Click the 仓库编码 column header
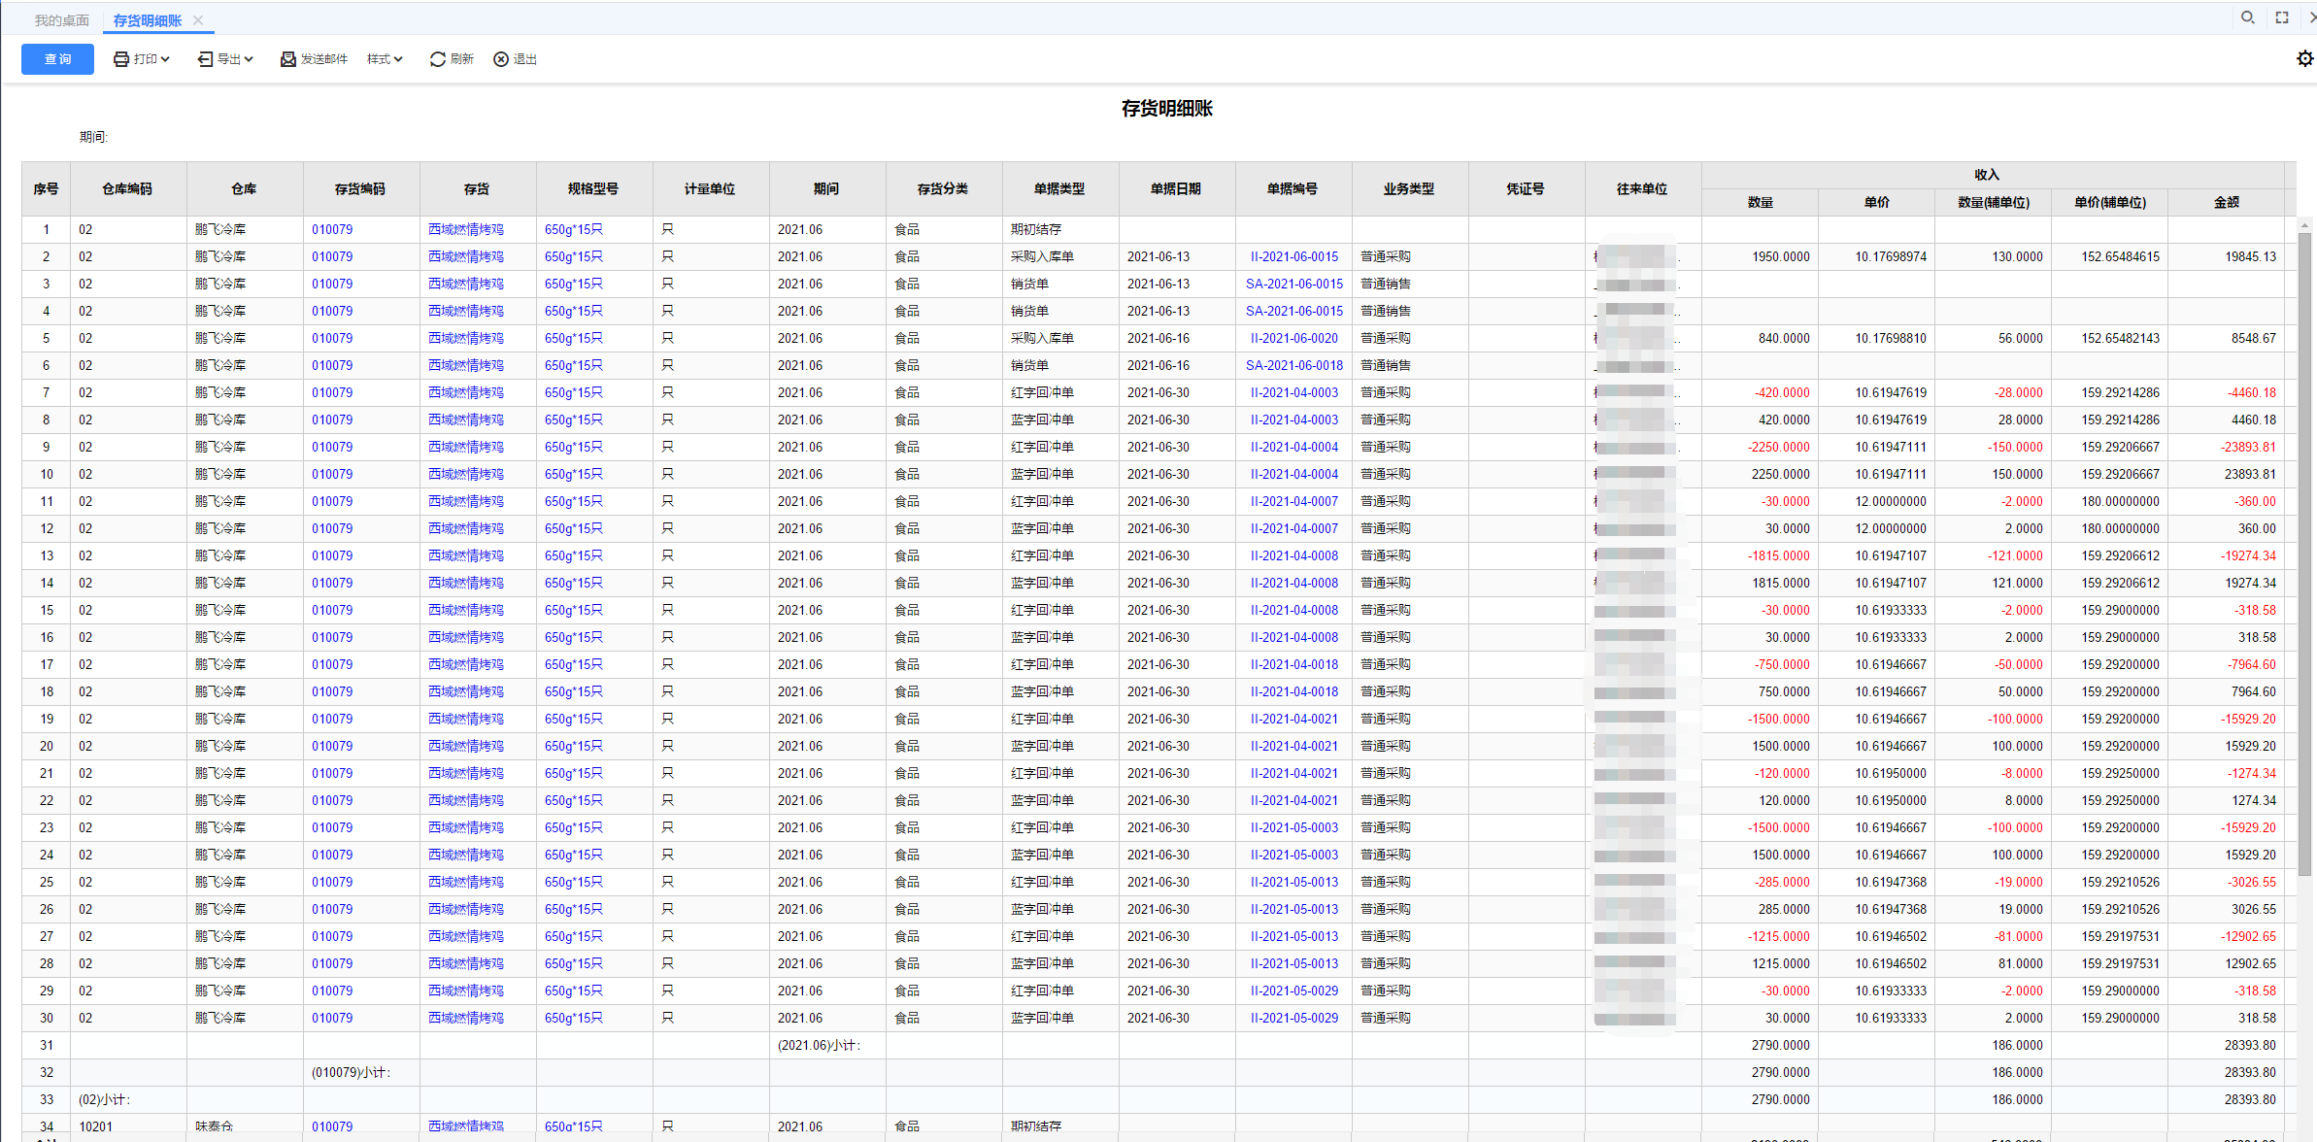 click(x=127, y=189)
